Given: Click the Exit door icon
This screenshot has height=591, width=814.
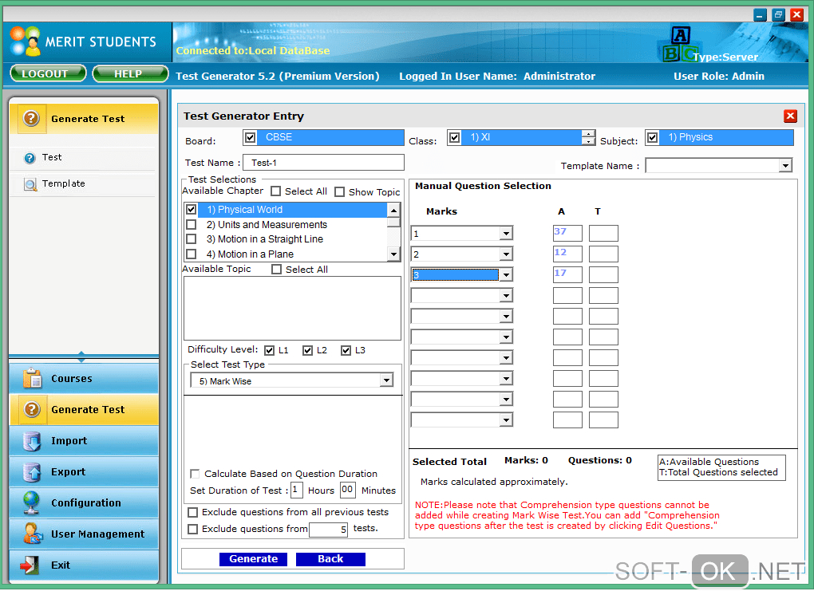Looking at the screenshot, I should point(29,565).
